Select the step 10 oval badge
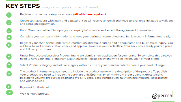This screenshot has width=181, height=102. coord(9,93)
